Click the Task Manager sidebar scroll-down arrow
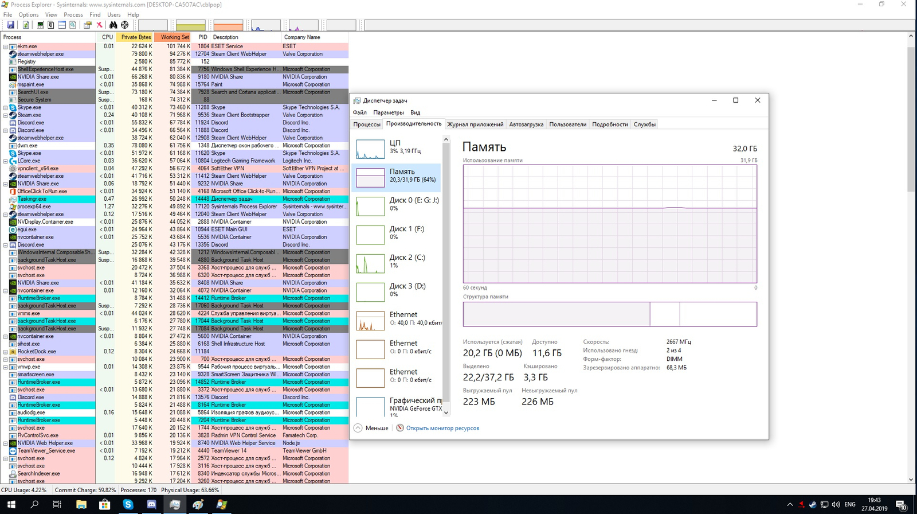Image resolution: width=917 pixels, height=514 pixels. click(x=446, y=412)
